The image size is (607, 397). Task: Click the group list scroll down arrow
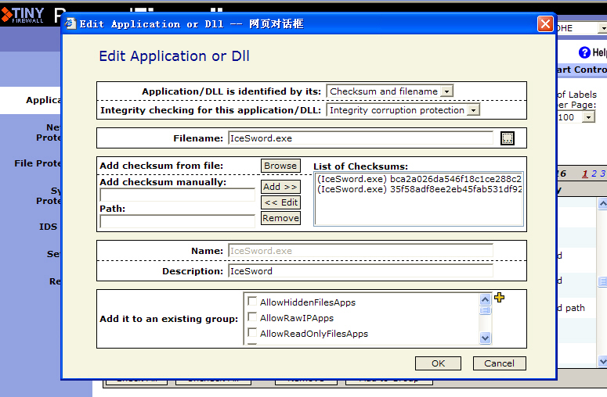click(485, 338)
